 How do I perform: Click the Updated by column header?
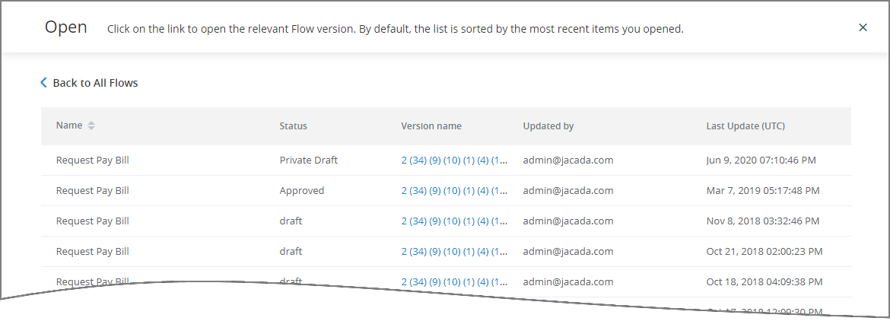coord(548,126)
